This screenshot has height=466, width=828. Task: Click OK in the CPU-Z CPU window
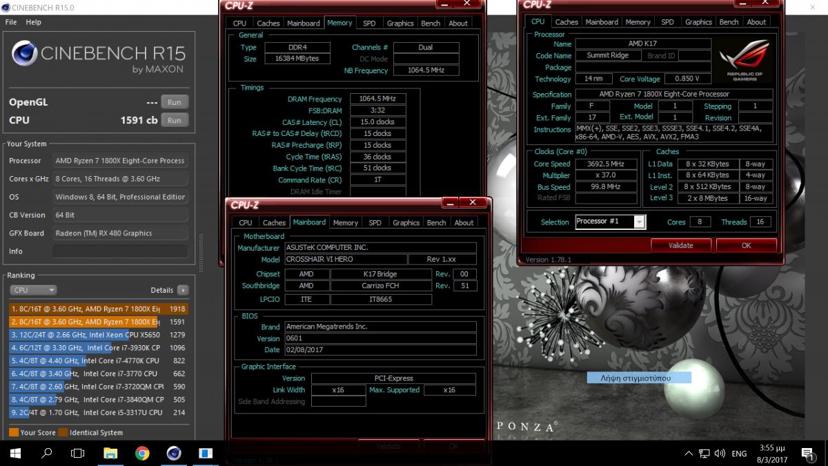pyautogui.click(x=746, y=245)
